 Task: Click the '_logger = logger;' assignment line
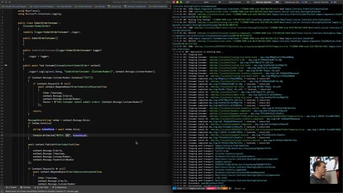point(38,56)
